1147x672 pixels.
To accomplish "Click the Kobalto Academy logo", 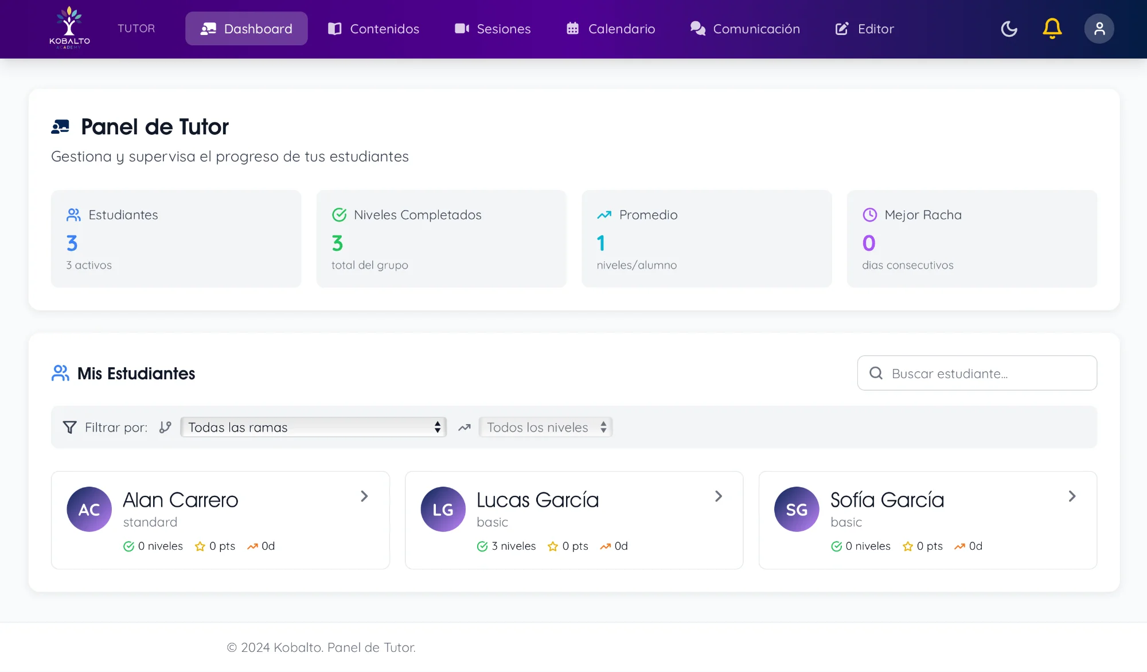I will [69, 28].
